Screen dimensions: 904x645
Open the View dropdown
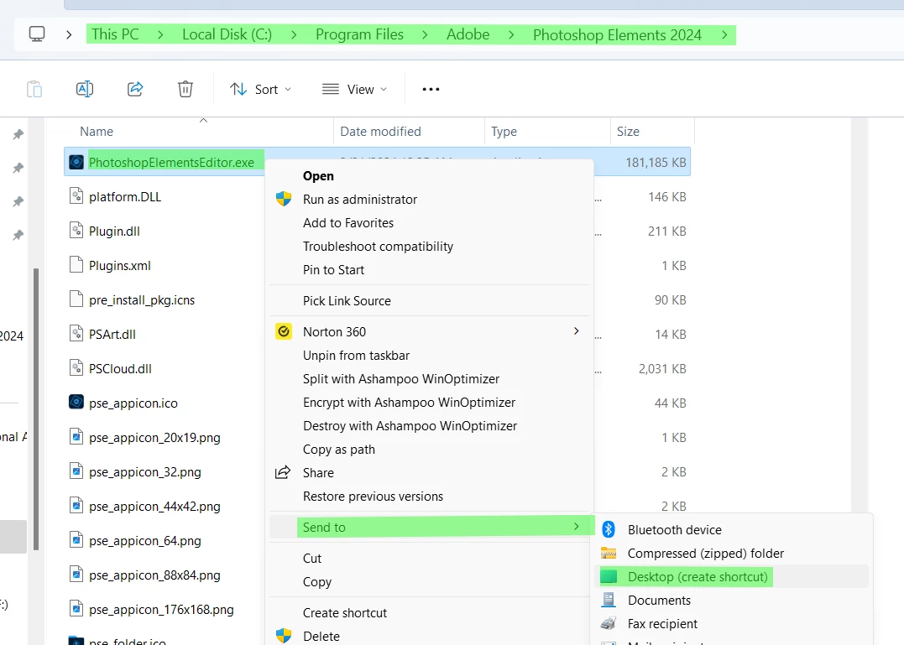click(354, 89)
